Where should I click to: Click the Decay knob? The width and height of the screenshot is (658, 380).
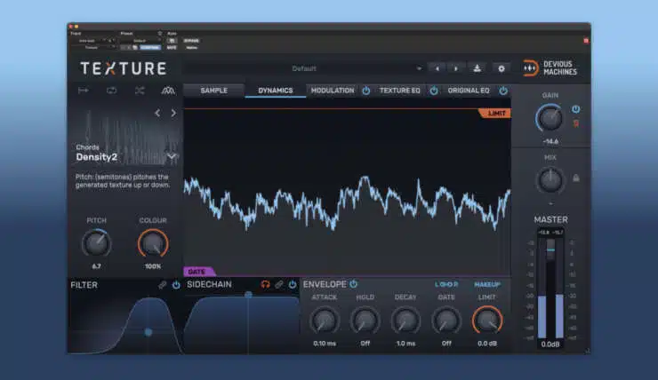405,321
